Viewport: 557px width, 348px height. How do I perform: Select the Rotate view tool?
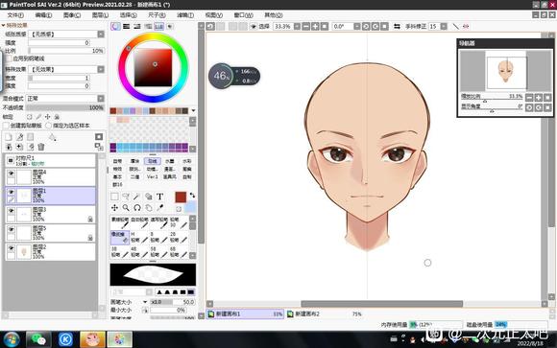[137, 207]
